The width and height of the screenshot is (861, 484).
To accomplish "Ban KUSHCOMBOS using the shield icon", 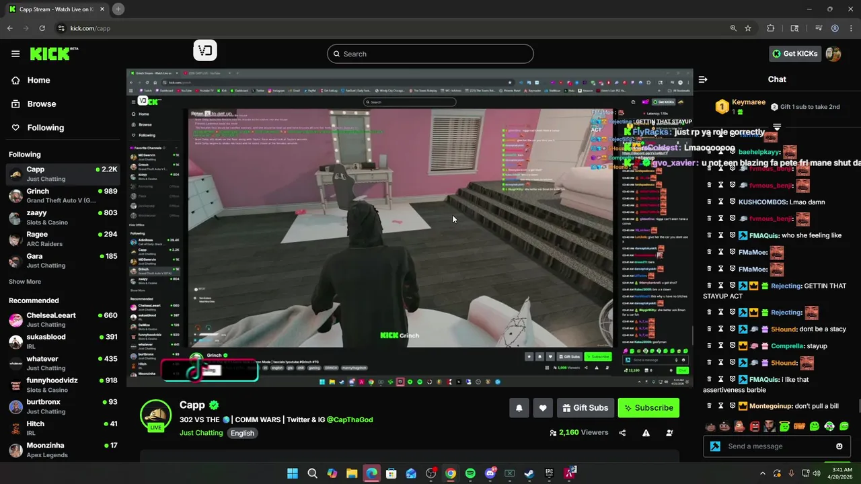I will click(733, 202).
